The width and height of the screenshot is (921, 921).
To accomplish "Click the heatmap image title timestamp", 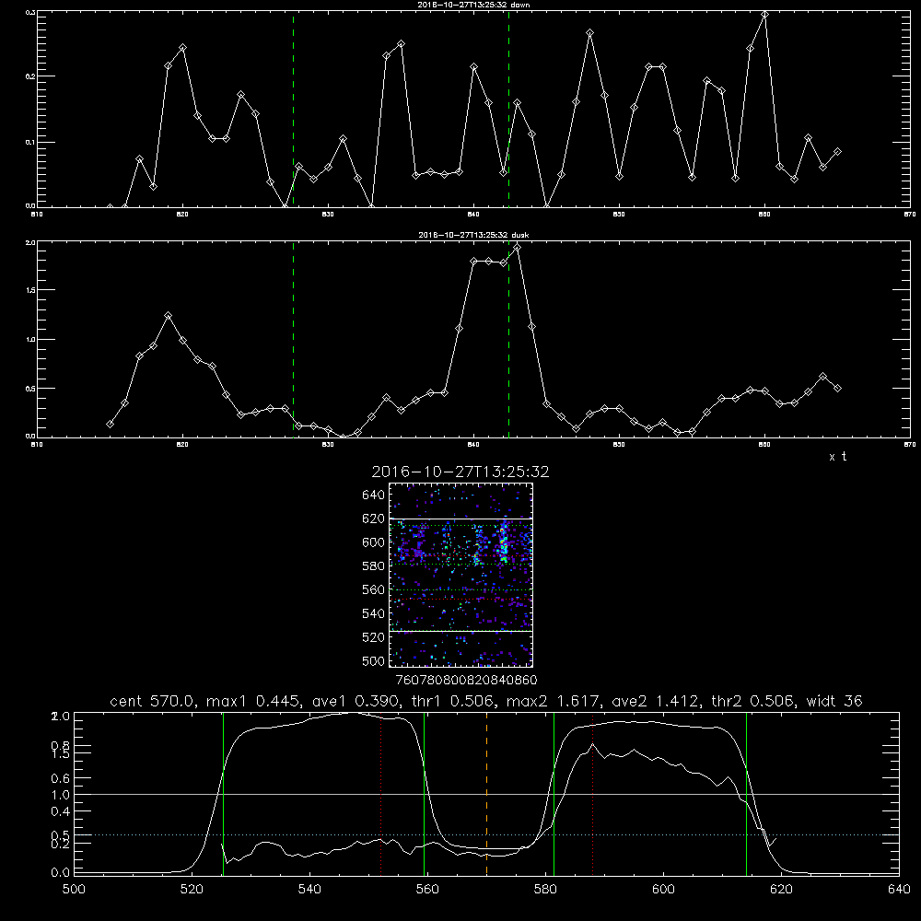I will (x=460, y=472).
